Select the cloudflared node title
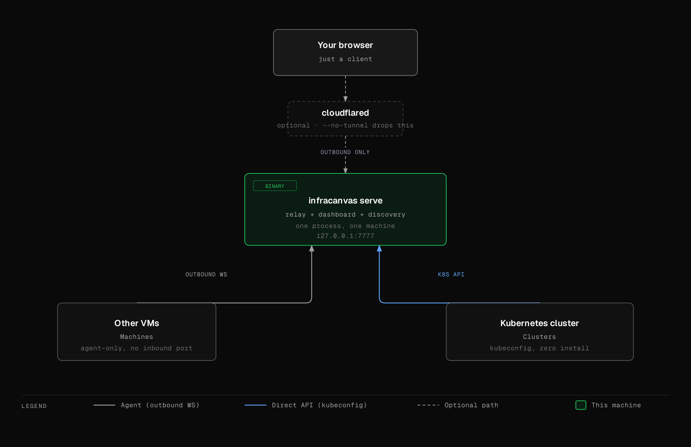The image size is (691, 447). point(345,113)
